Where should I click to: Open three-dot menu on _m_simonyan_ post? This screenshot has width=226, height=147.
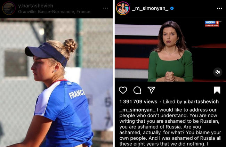point(219,8)
